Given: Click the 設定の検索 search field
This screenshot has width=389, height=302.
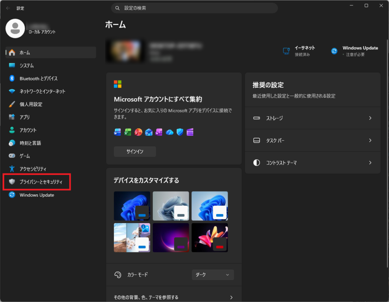Looking at the screenshot, I should pos(194,8).
